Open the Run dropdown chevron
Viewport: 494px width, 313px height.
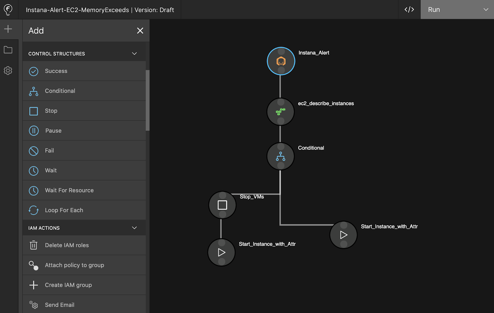tap(486, 10)
